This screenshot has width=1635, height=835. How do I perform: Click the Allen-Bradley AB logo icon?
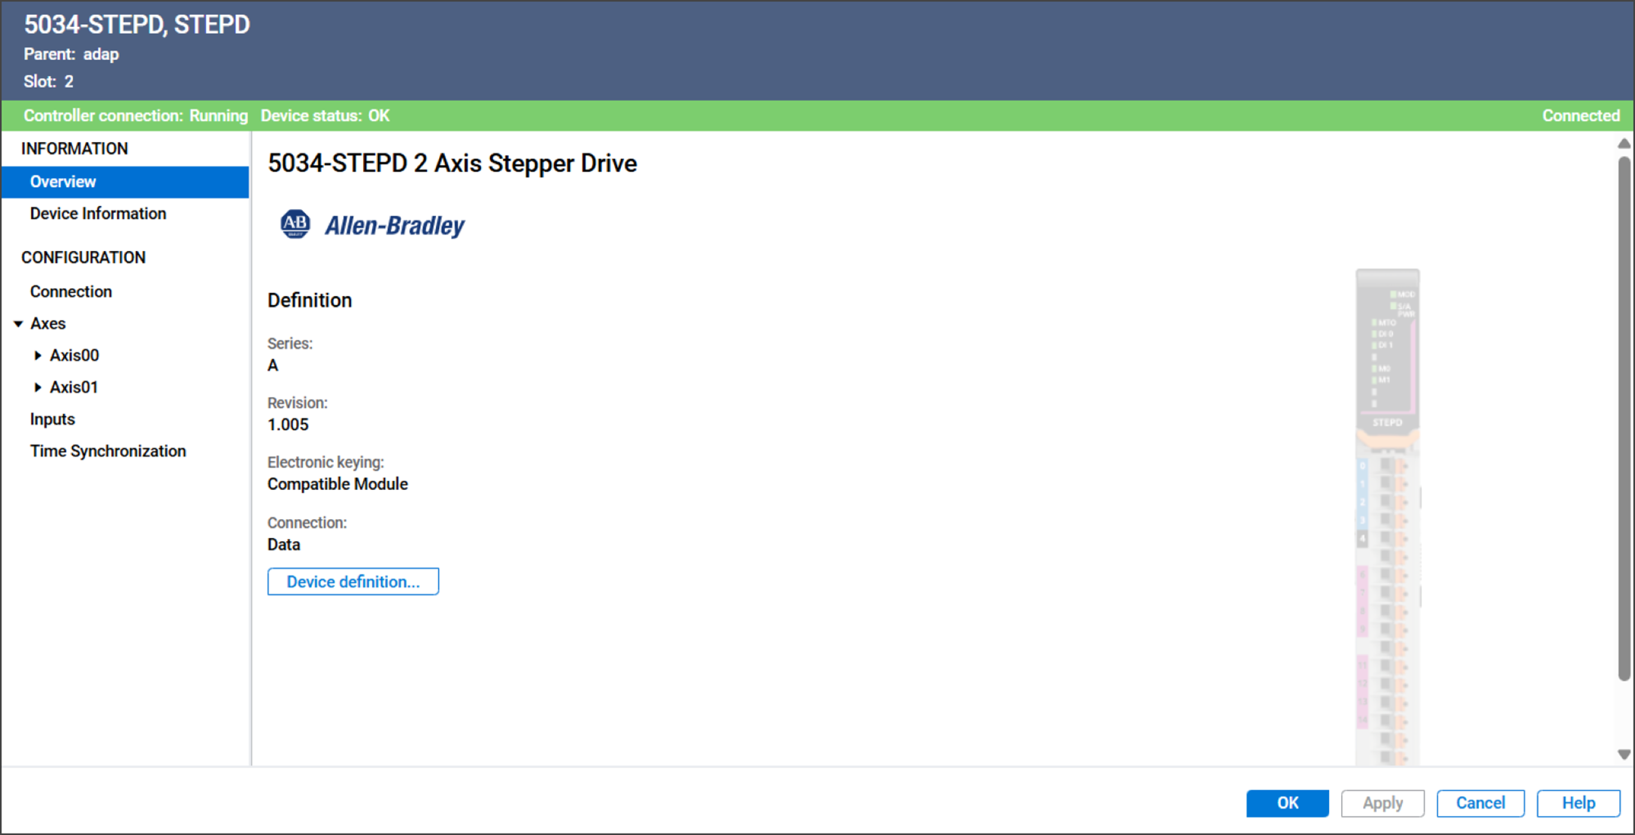click(x=295, y=224)
